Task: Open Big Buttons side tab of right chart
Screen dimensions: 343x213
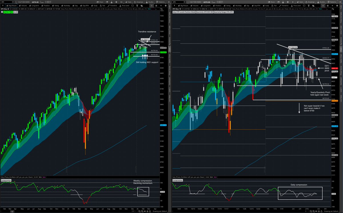Action: tap(341, 41)
